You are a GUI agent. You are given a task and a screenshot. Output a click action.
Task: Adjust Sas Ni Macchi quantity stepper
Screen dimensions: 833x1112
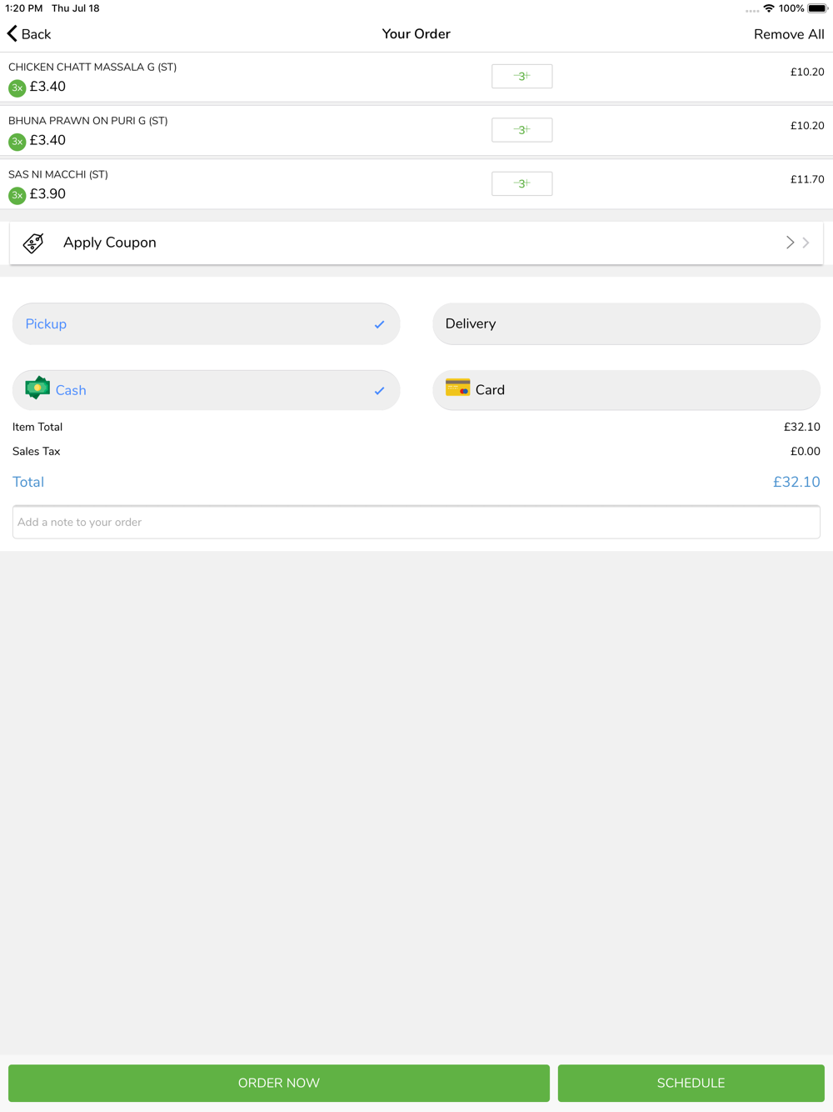(x=522, y=183)
